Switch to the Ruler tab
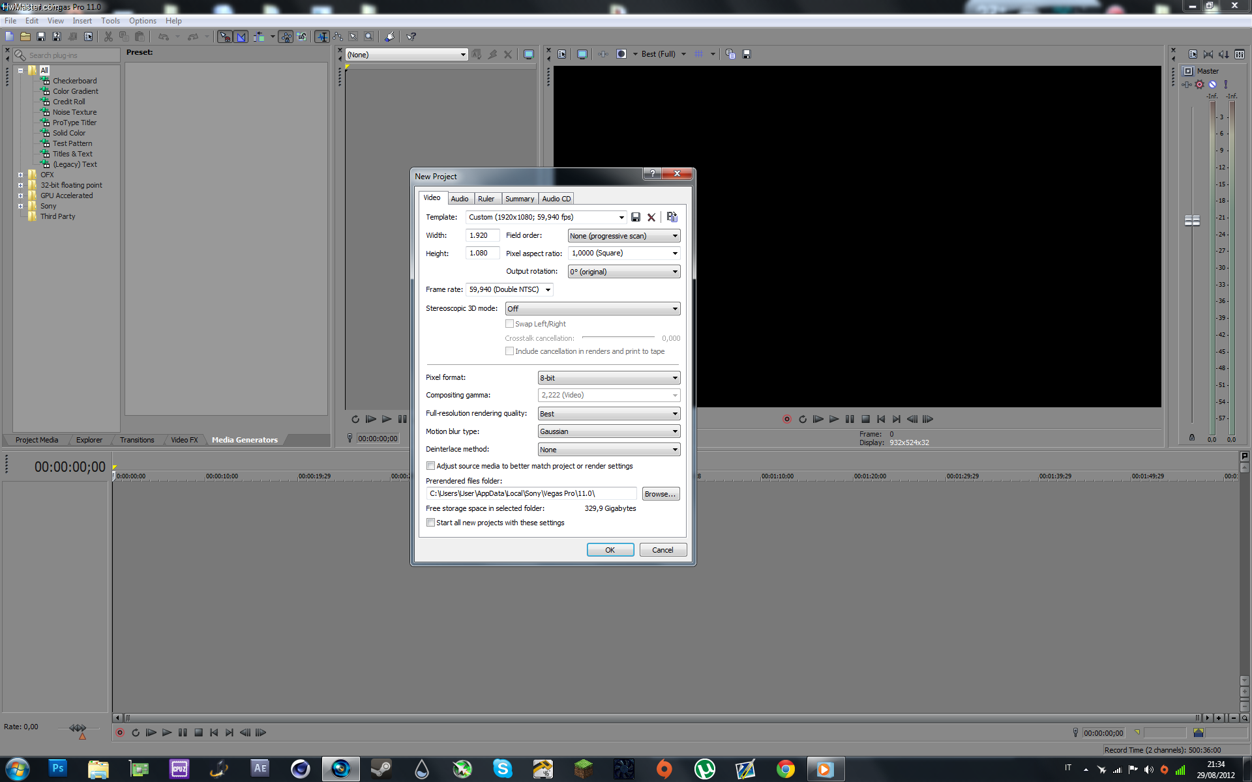The image size is (1252, 782). tap(486, 199)
